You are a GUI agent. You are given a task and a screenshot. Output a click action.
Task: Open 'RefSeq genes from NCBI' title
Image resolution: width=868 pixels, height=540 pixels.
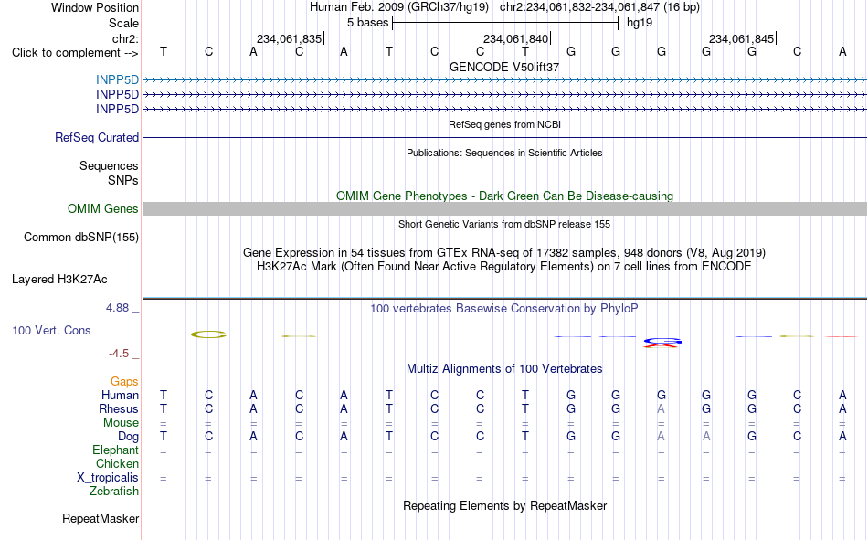point(504,124)
